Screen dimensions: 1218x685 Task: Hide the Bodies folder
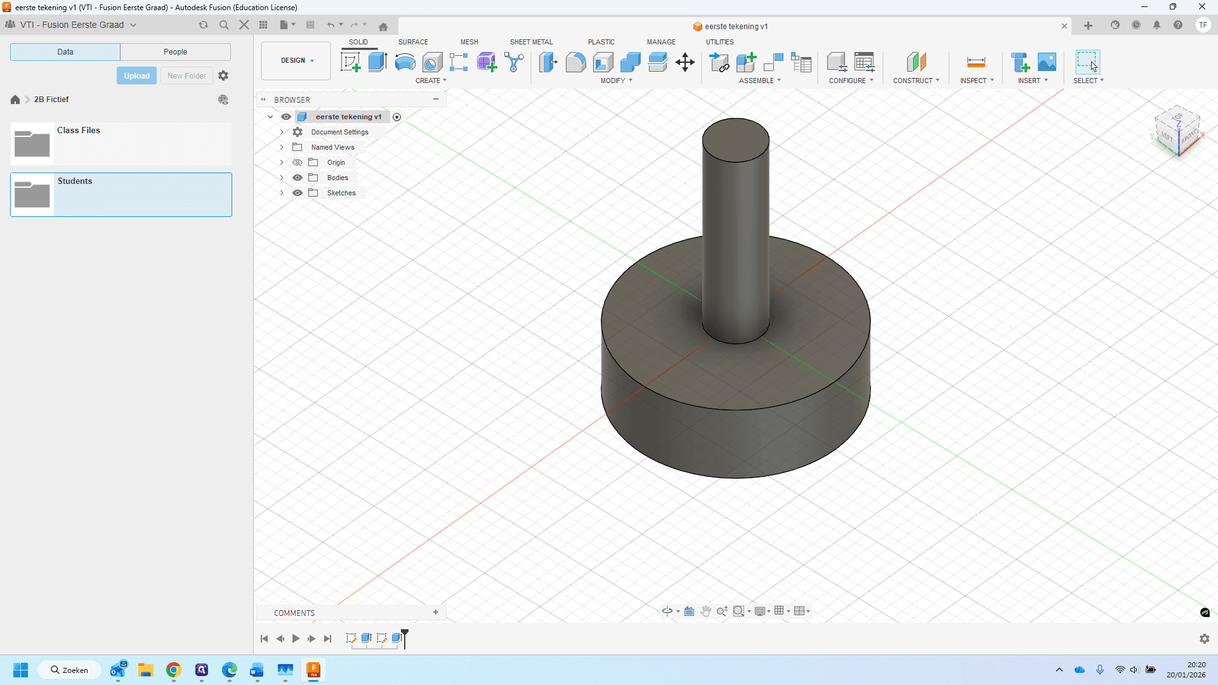298,178
